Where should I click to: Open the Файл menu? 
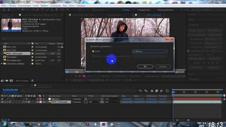[x=4, y=6]
